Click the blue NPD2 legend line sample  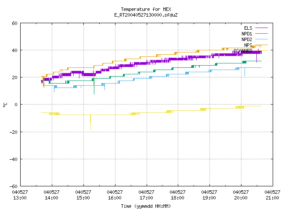click(x=261, y=39)
